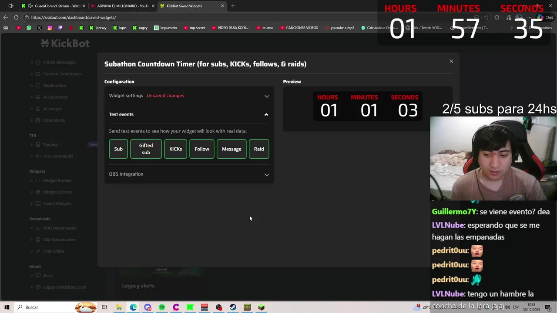Image resolution: width=557 pixels, height=313 pixels.
Task: Expand the Widget settings section
Action: click(x=189, y=96)
